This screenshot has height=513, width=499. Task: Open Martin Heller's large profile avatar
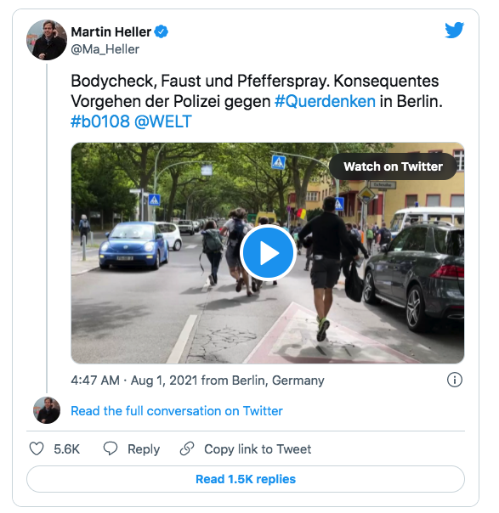(x=47, y=40)
